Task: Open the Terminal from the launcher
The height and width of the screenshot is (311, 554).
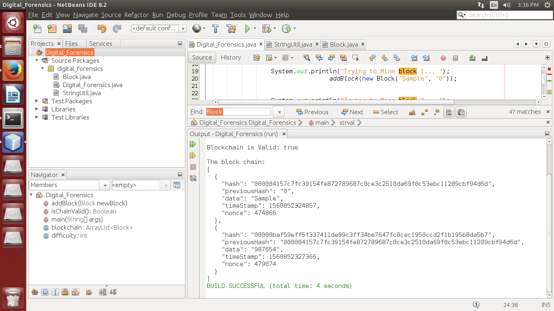Action: pos(13,118)
